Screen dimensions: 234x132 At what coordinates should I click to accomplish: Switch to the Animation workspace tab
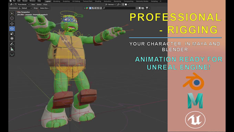pyautogui.click(x=107, y=1)
